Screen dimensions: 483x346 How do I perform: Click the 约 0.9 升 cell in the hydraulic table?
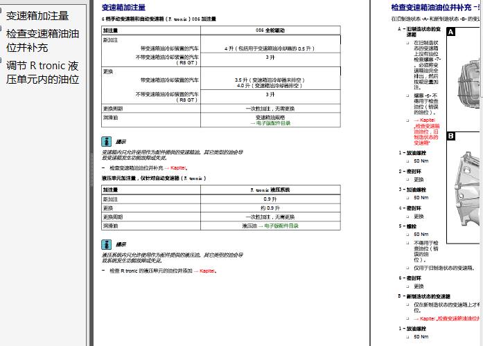(x=270, y=208)
